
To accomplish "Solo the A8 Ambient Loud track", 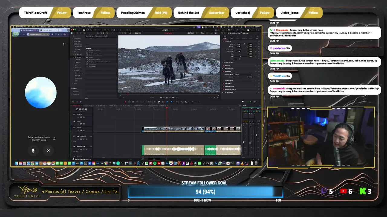I will click(x=83, y=149).
